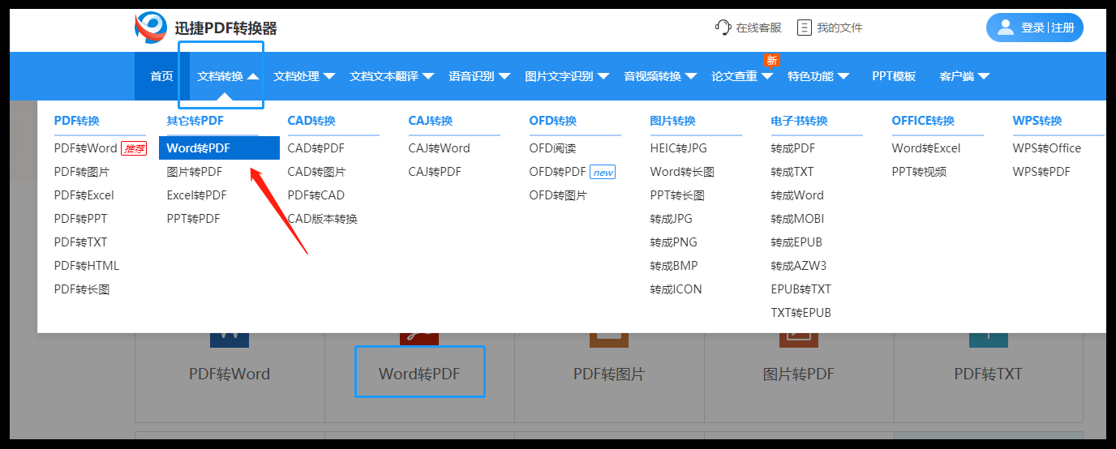
Task: Choose the highlighted Word转PDF menu entry
Action: 219,148
